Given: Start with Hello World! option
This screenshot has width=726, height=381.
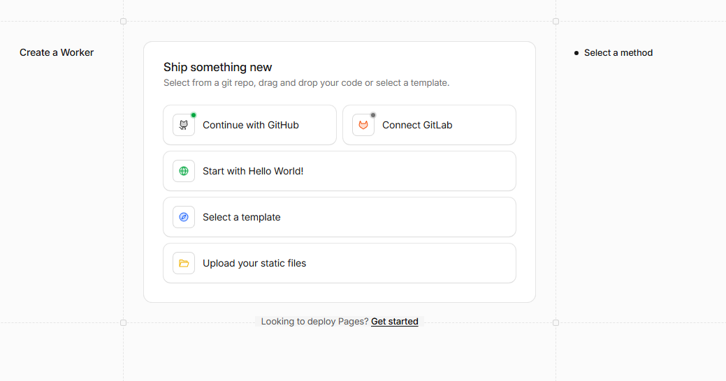Looking at the screenshot, I should (x=340, y=171).
